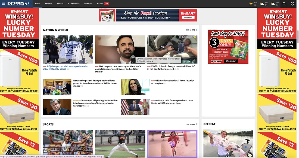Click the hot car rescue bodycam thumbnail

172,50
